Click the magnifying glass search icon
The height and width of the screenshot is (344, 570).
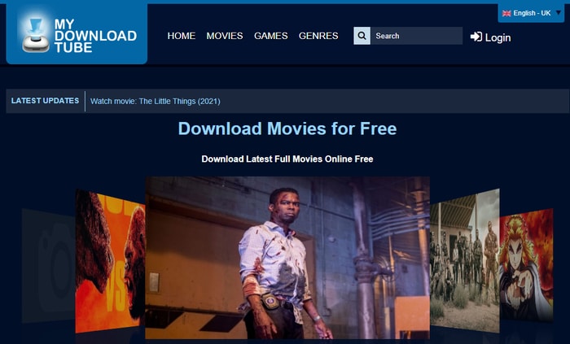362,36
